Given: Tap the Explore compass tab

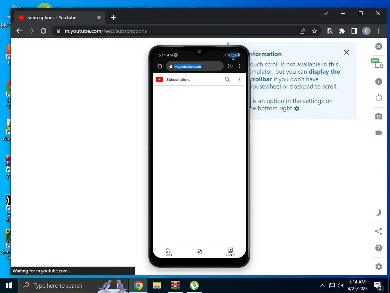Looking at the screenshot, I should coord(199,252).
